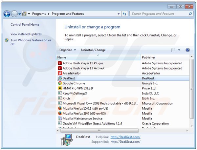197x150 pixels.
Task: Click the blue Help question-mark icon
Action: pyautogui.click(x=187, y=50)
